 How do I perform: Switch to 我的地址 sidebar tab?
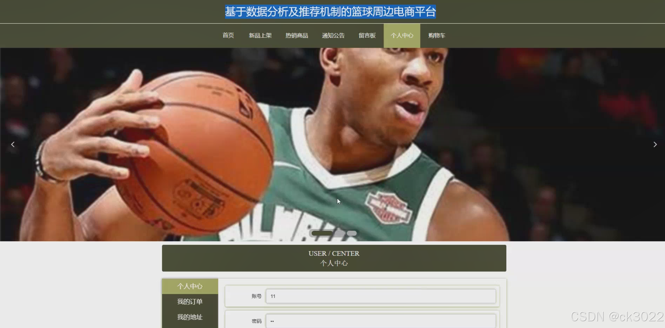[x=190, y=317]
